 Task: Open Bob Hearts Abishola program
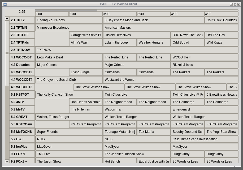pyautogui.click(x=86, y=102)
